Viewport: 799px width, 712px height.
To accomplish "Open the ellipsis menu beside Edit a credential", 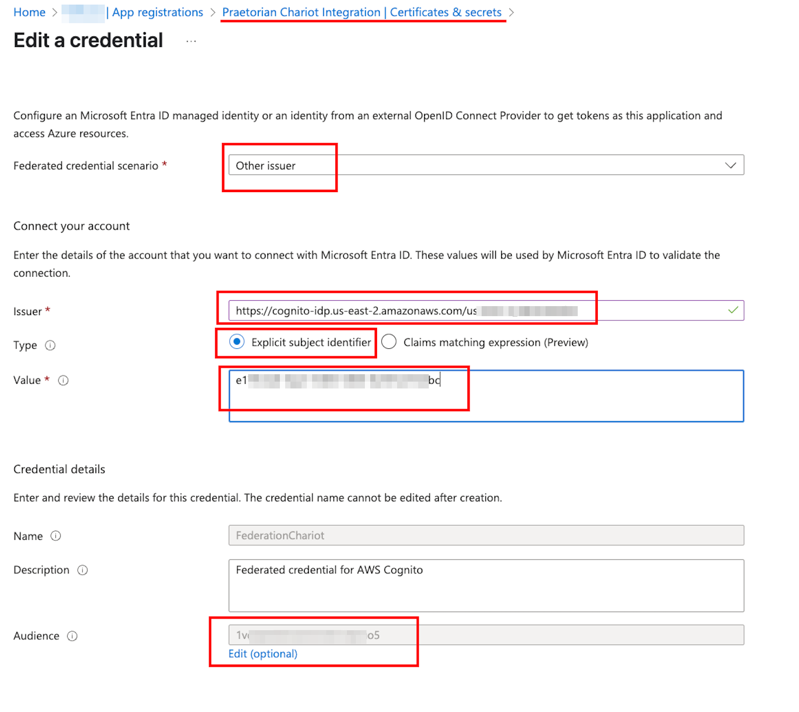I will 191,41.
